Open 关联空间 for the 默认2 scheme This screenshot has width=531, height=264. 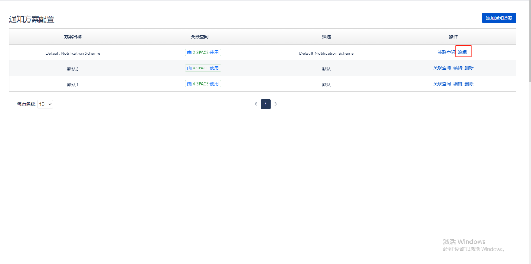coord(442,68)
